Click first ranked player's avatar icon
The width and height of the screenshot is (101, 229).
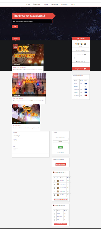click(x=58, y=181)
